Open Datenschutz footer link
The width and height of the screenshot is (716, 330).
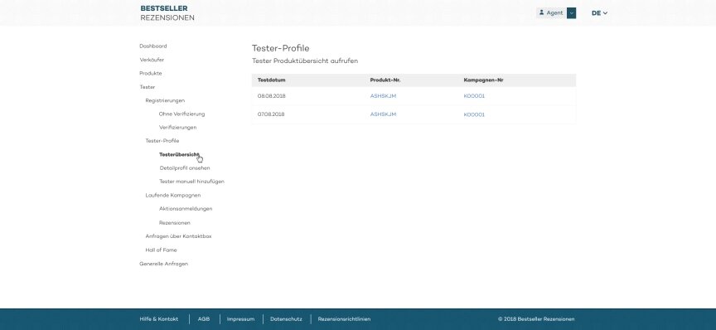[x=286, y=319]
